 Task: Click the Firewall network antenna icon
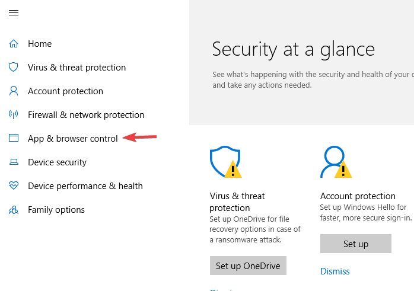click(x=14, y=115)
